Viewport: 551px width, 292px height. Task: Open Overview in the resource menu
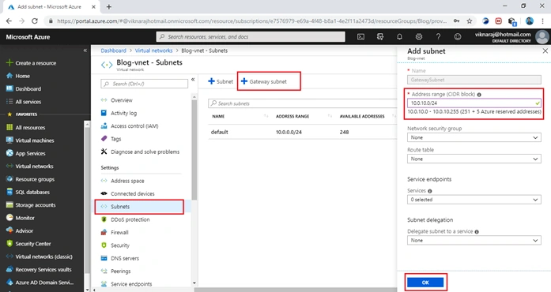pos(122,100)
